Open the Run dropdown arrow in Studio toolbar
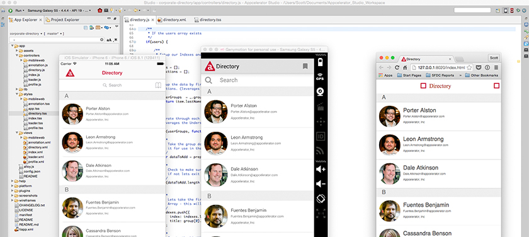This screenshot has height=237, width=529. point(23,11)
